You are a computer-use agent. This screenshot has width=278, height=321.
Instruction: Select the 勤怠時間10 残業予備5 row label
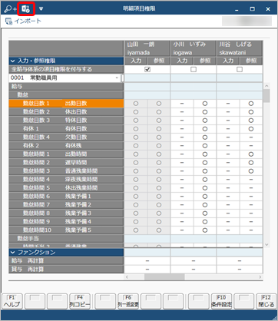coord(66,230)
